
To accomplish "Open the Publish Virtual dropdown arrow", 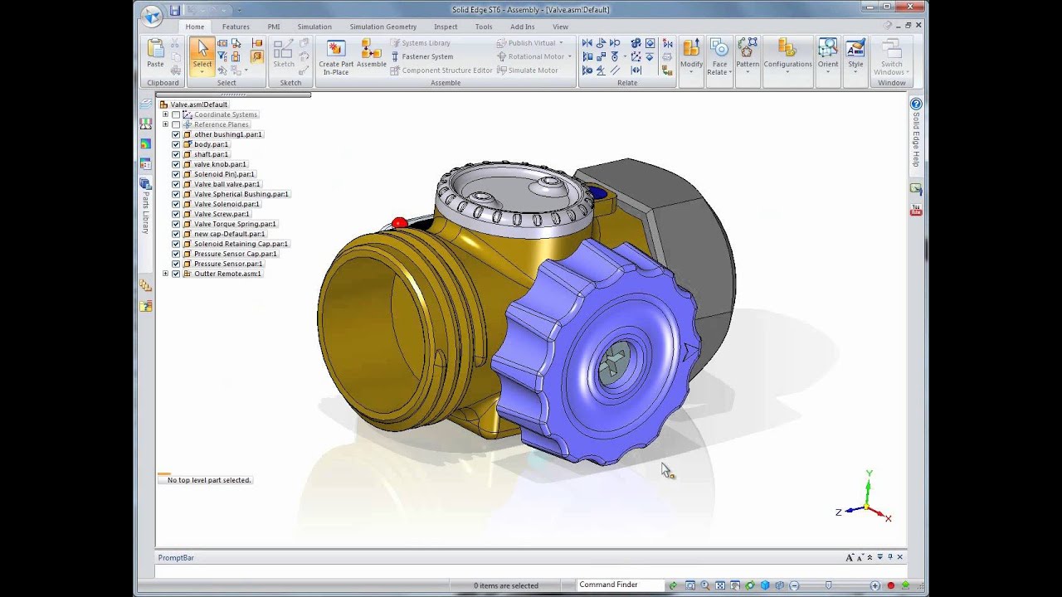I will tap(561, 43).
